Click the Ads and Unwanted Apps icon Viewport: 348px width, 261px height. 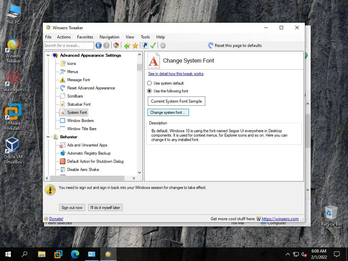[x=63, y=145]
